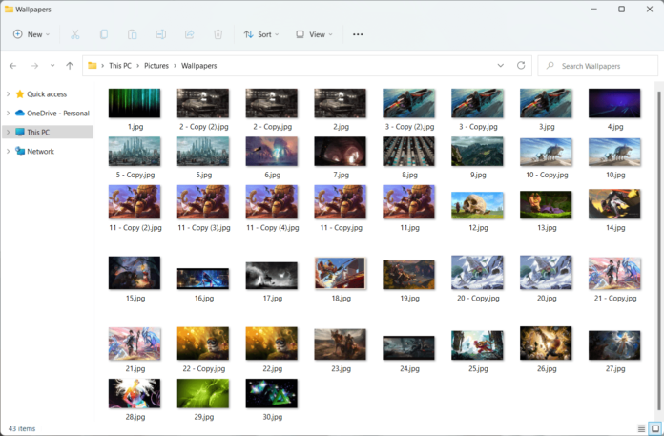Screen dimensions: 664x436
Task: Open the View layout dropdown
Action: tap(314, 34)
